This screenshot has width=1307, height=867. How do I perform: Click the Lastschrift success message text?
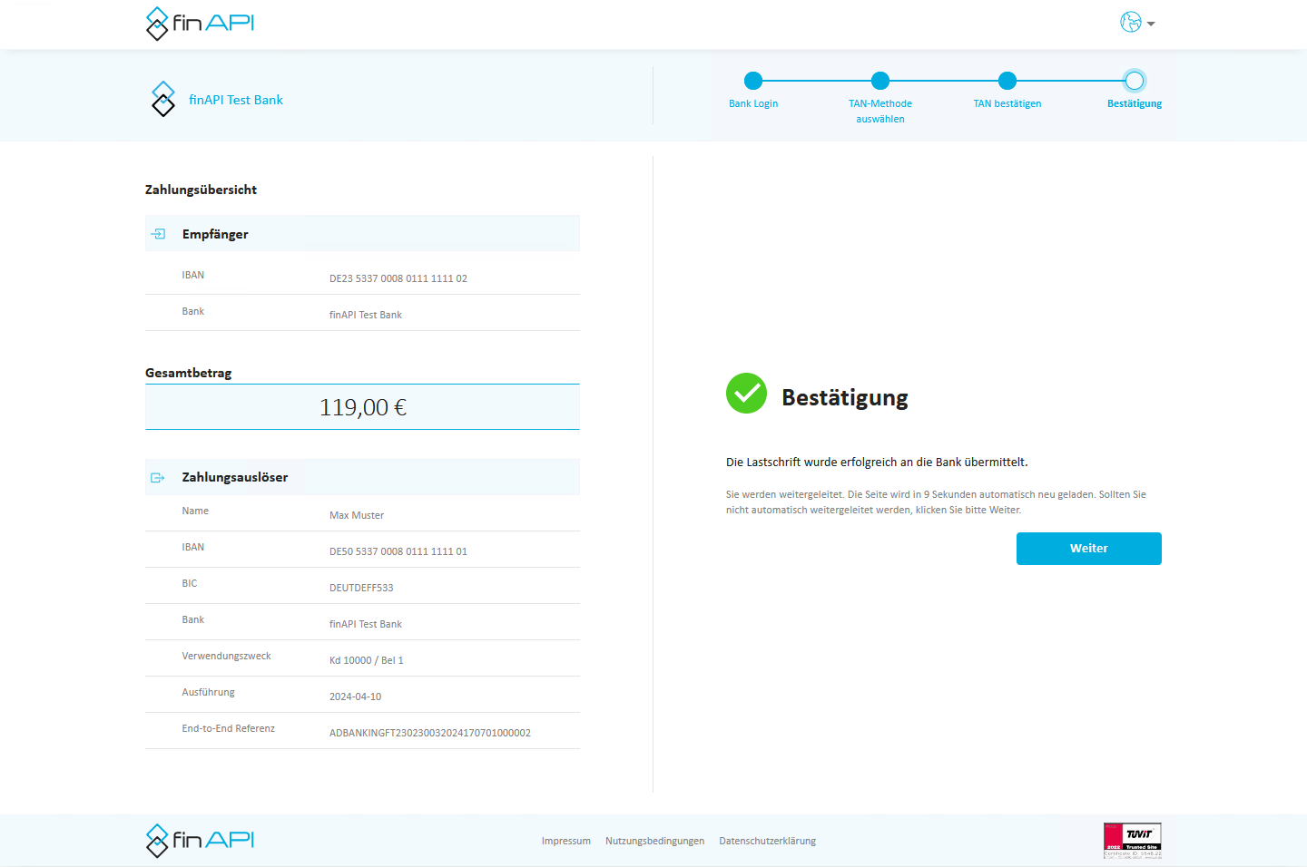pyautogui.click(x=877, y=463)
